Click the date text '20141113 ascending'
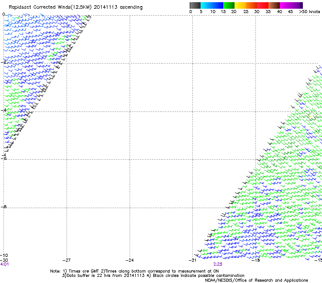 click(x=118, y=7)
